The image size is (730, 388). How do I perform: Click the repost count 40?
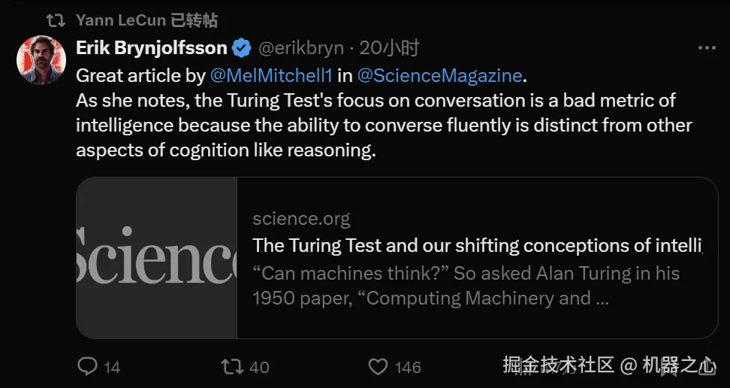pyautogui.click(x=259, y=367)
